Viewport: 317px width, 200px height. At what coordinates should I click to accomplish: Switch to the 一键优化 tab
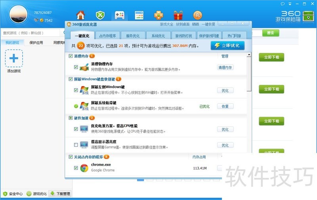[x=82, y=36]
